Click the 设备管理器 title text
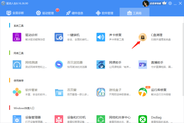The height and width of the screenshot is (123, 184). [x=33, y=117]
